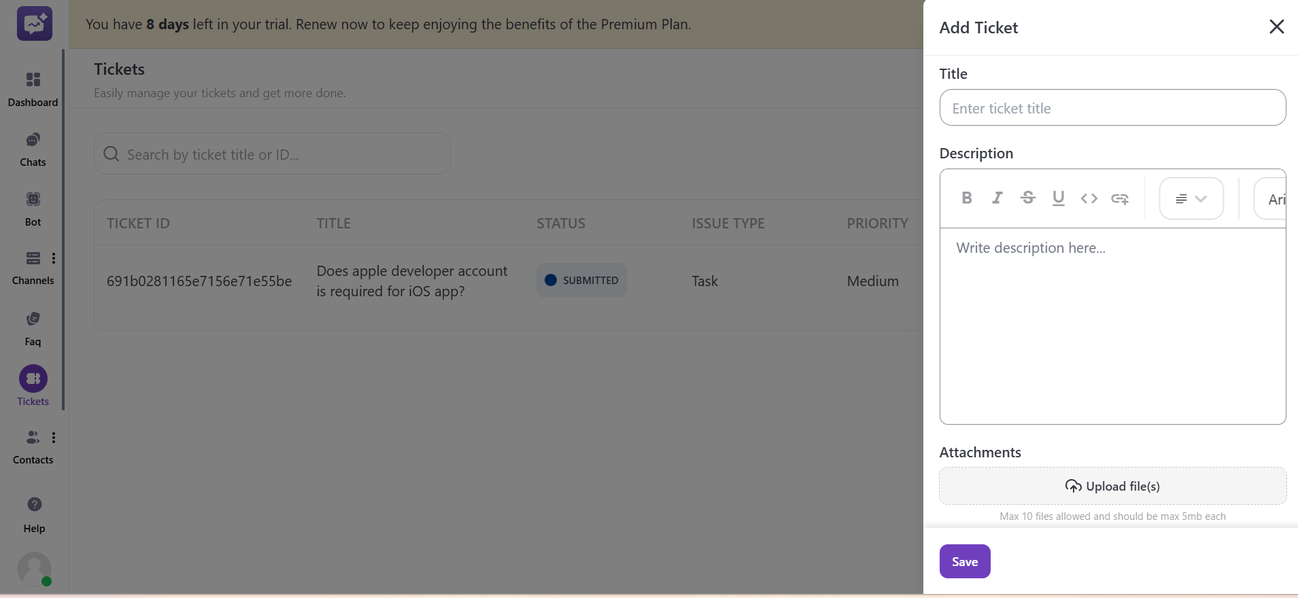
Task: Click Upload file(s) for attachments
Action: tap(1112, 486)
